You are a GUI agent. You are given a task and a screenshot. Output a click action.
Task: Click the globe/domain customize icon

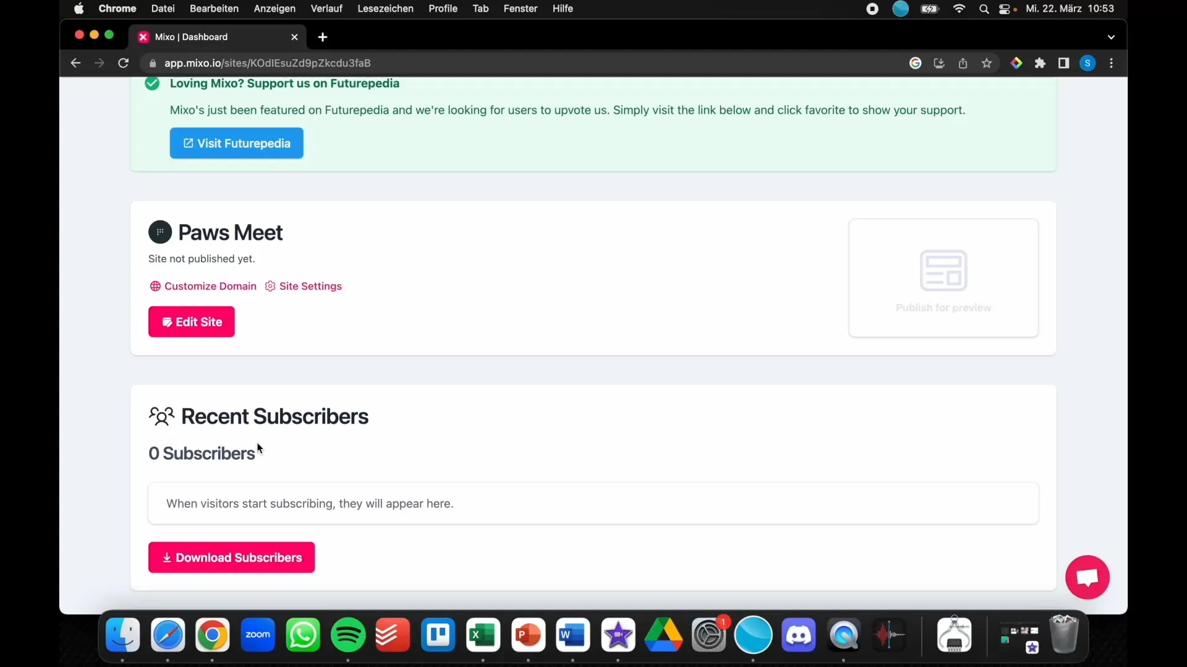pos(155,286)
